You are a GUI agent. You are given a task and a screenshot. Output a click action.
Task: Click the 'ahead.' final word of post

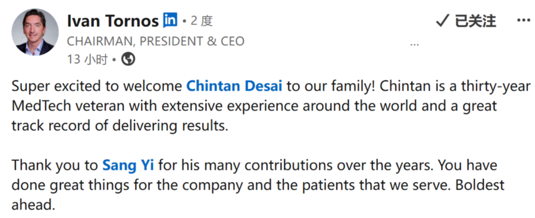33,205
